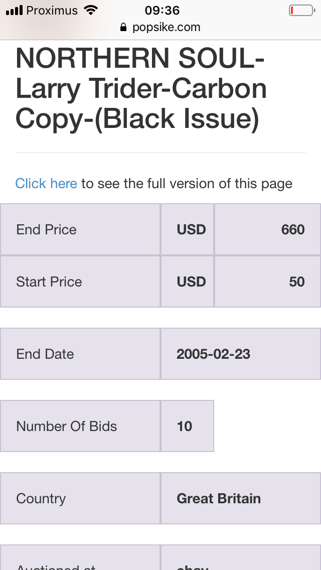Select the 10 bids value cell
Image resolution: width=321 pixels, height=570 pixels.
coord(187,426)
